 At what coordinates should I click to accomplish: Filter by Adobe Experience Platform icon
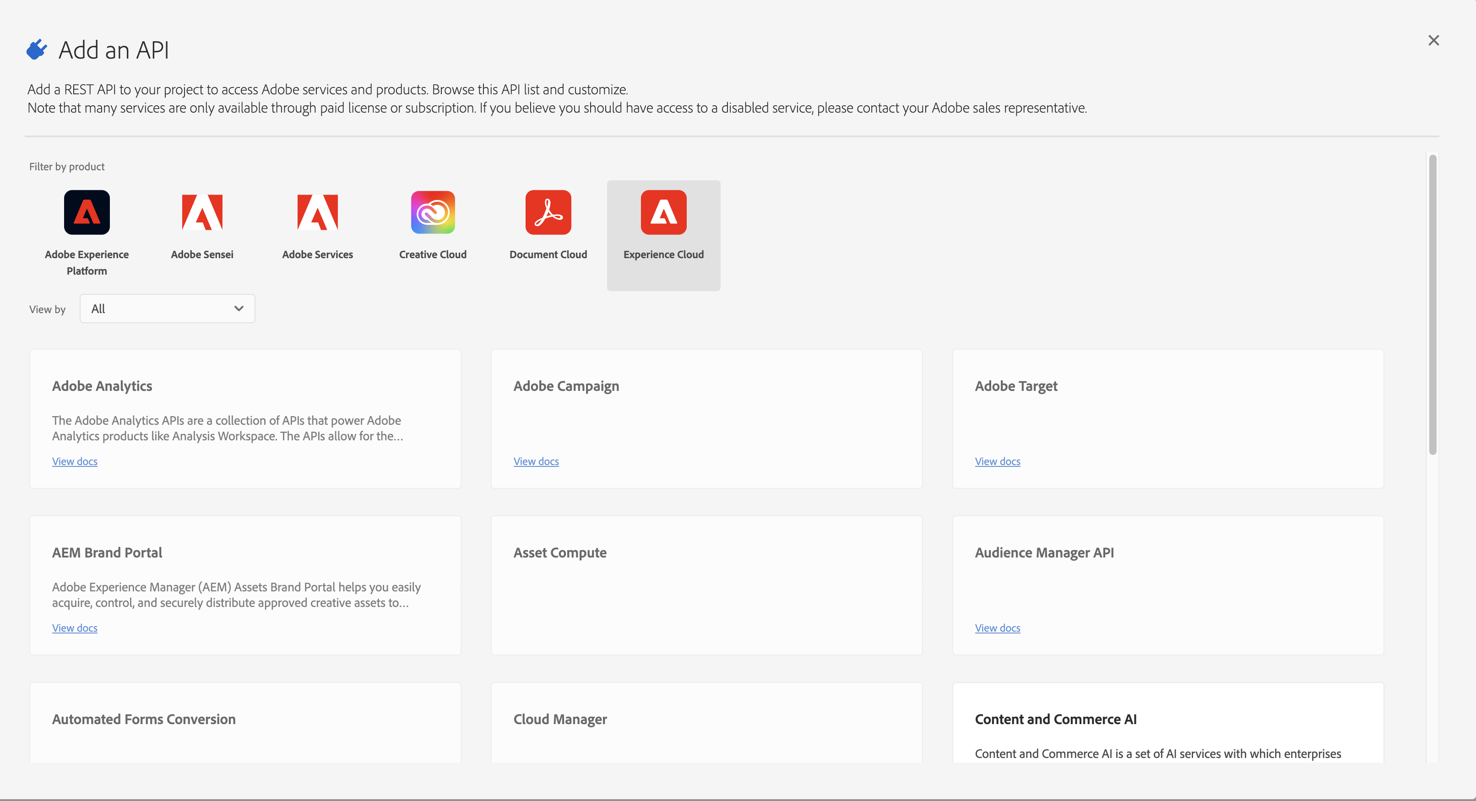(x=87, y=212)
